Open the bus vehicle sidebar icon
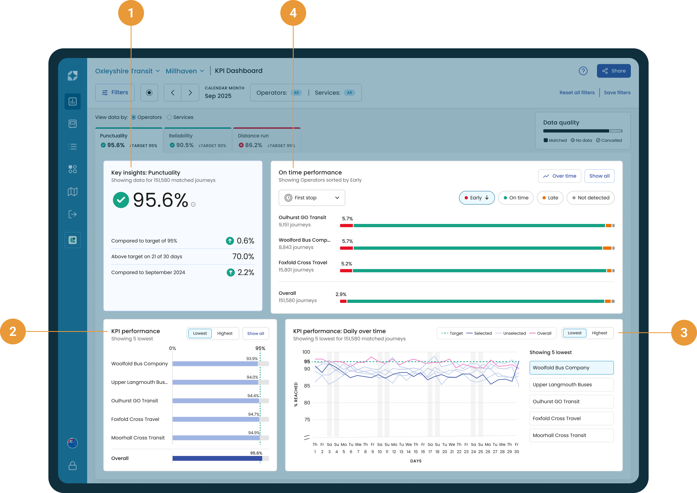697x493 pixels. (x=72, y=124)
